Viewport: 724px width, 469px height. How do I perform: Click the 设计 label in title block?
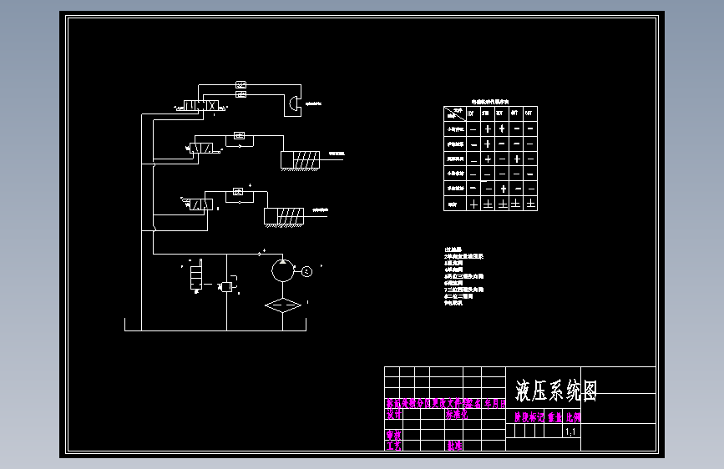(394, 415)
